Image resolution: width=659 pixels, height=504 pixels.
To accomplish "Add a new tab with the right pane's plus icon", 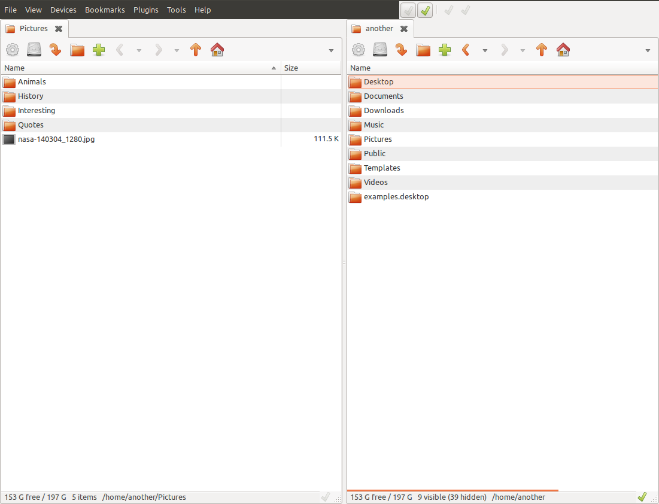I will point(445,50).
